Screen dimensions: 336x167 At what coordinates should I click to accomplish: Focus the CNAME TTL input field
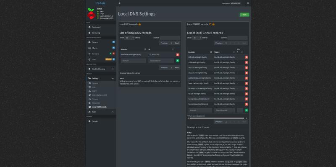(x=240, y=110)
